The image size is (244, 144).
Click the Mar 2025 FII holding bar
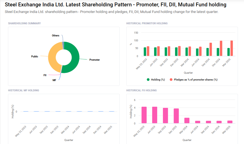(230, 122)
